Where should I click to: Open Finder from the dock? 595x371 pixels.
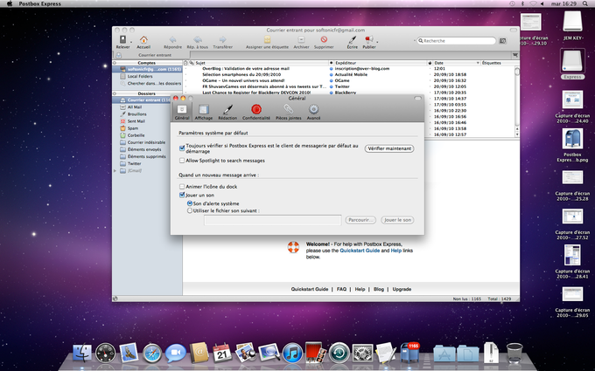[x=82, y=353]
